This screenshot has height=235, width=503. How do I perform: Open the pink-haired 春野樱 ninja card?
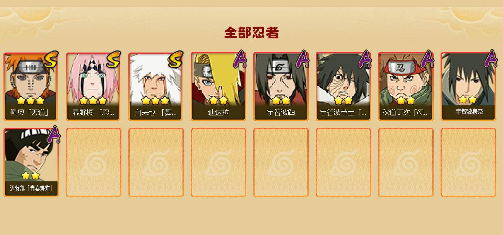pos(94,86)
